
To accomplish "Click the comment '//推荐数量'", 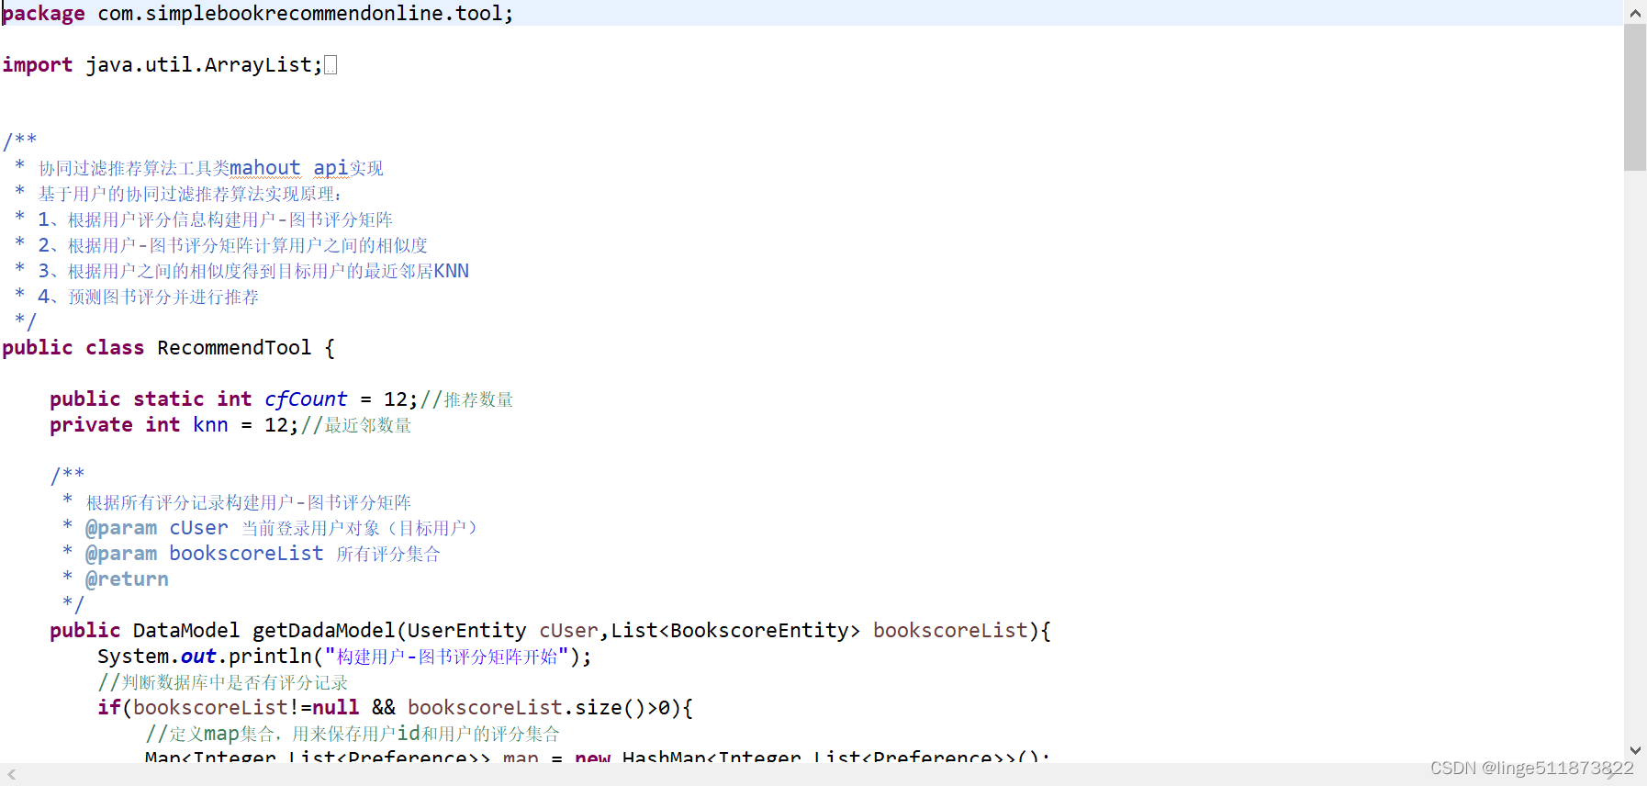I will 466,399.
